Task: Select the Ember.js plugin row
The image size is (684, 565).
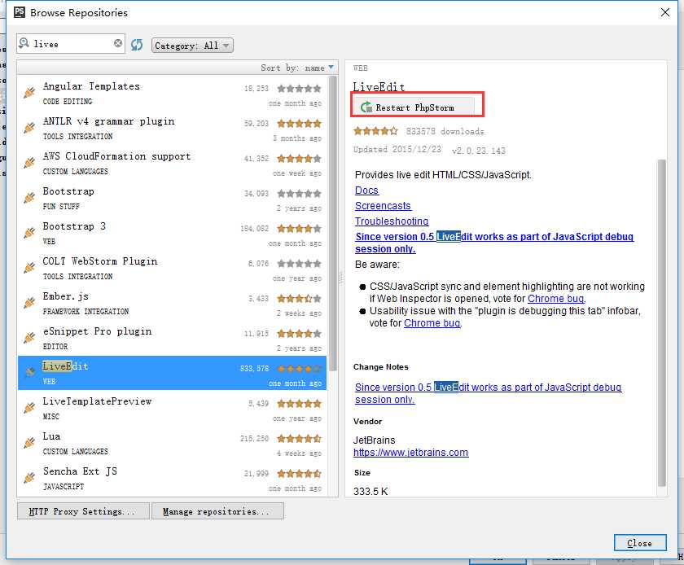Action: click(172, 303)
